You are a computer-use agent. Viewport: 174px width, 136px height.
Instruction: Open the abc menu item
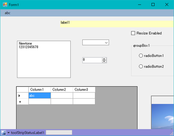(8, 13)
